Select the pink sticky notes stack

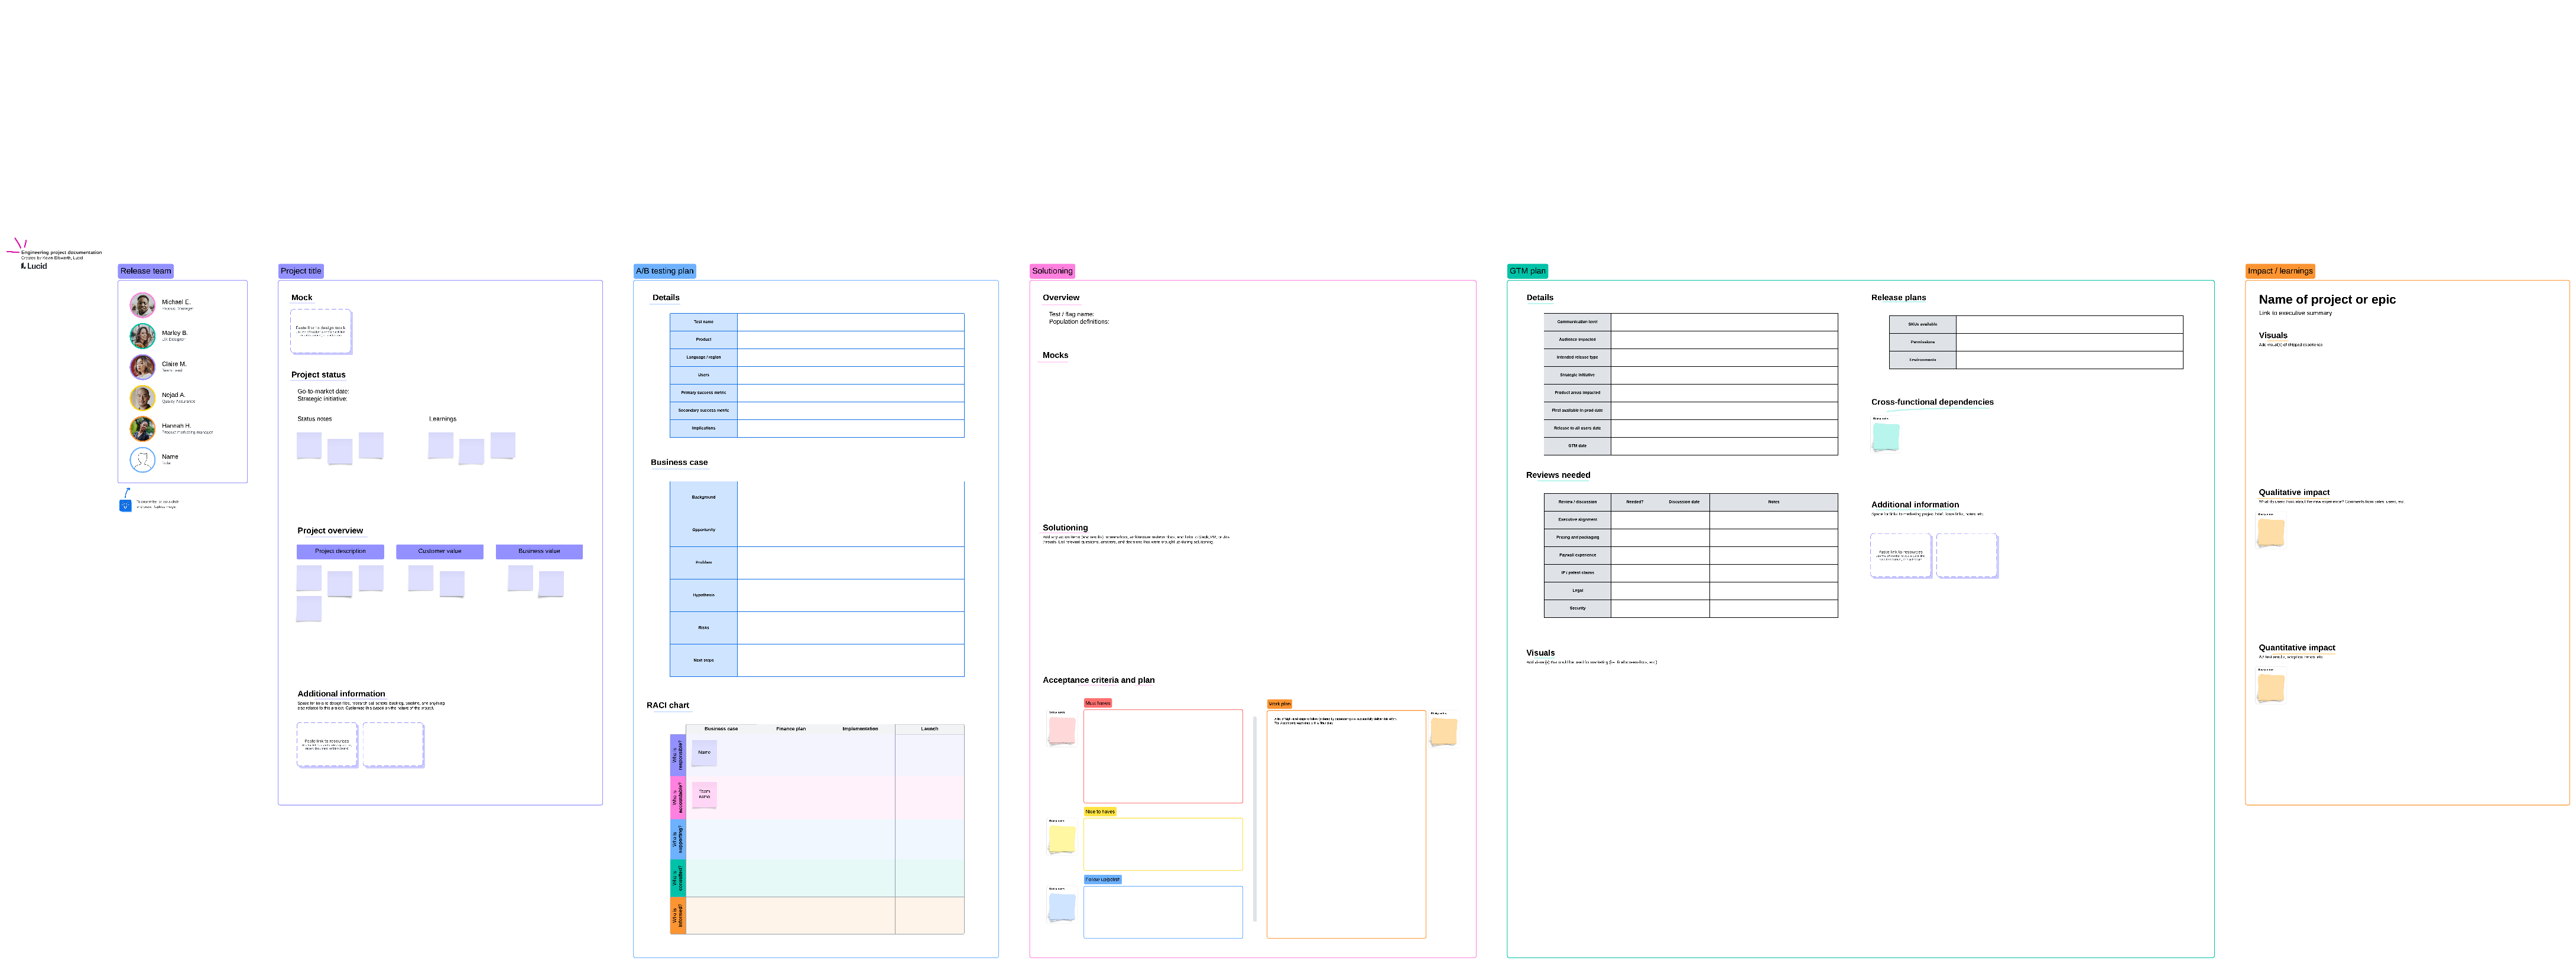(x=1061, y=730)
